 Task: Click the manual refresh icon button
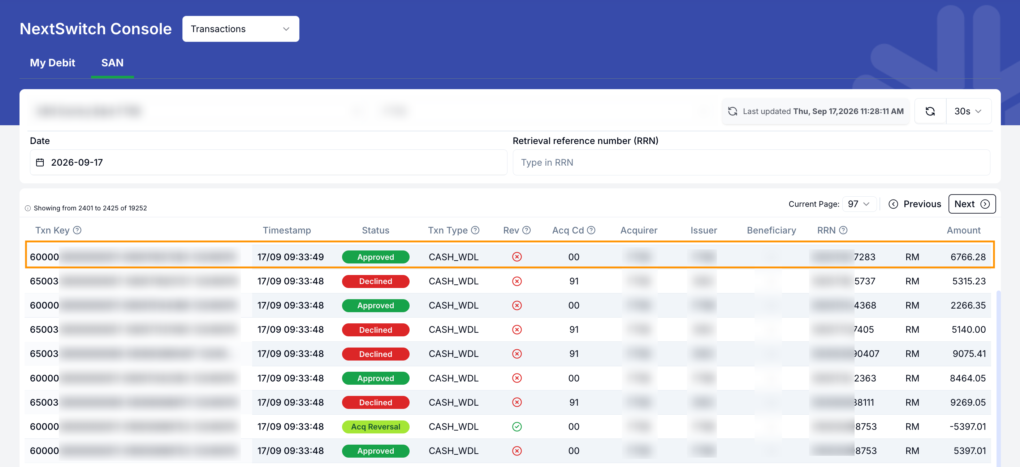tap(930, 111)
